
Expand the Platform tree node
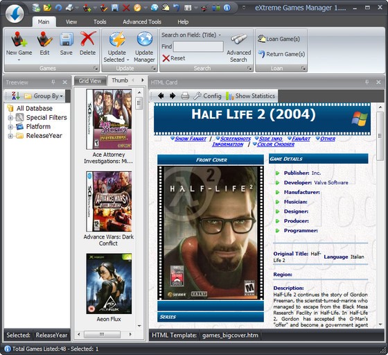(10, 127)
